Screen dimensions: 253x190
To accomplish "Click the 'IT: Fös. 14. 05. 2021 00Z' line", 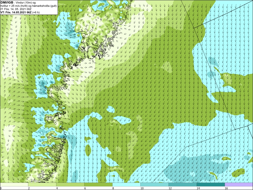I will coord(16,9).
